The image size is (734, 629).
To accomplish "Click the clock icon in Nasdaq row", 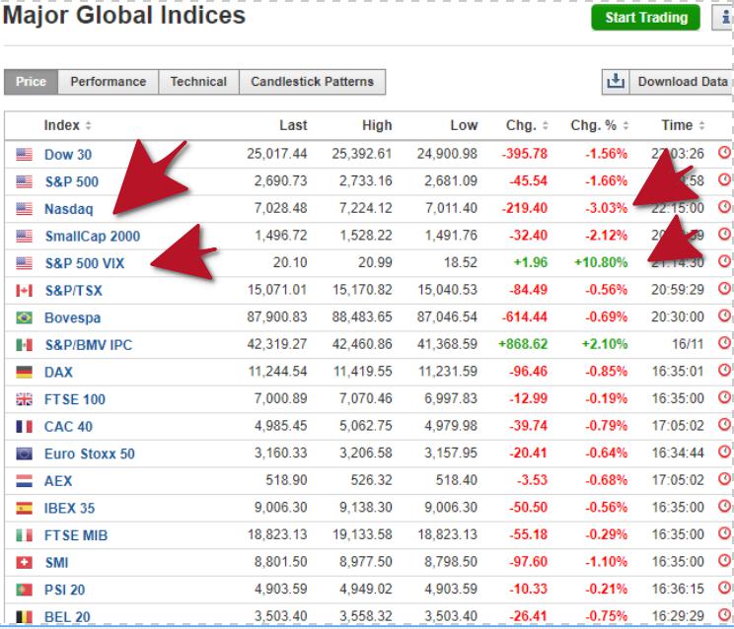I will pyautogui.click(x=725, y=207).
